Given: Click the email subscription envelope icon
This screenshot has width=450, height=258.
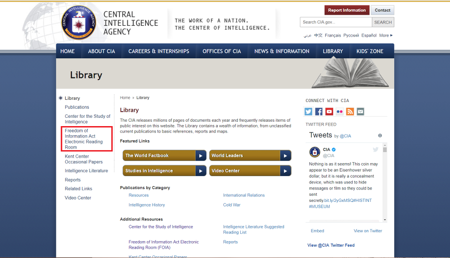Looking at the screenshot, I should point(361,112).
